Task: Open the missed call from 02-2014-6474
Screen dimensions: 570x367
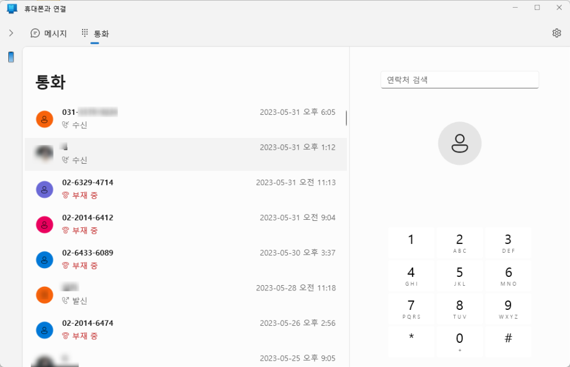Action: pos(185,330)
